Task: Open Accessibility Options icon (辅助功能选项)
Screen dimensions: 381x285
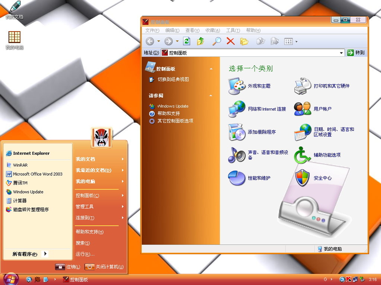Action: coord(302,155)
